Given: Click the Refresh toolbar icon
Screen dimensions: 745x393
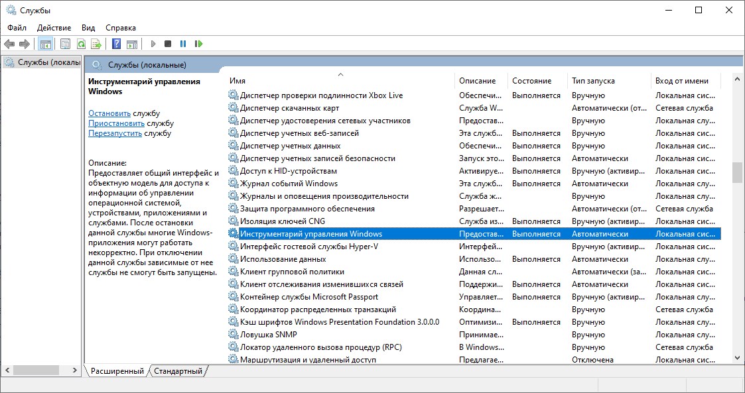Looking at the screenshot, I should tap(81, 44).
